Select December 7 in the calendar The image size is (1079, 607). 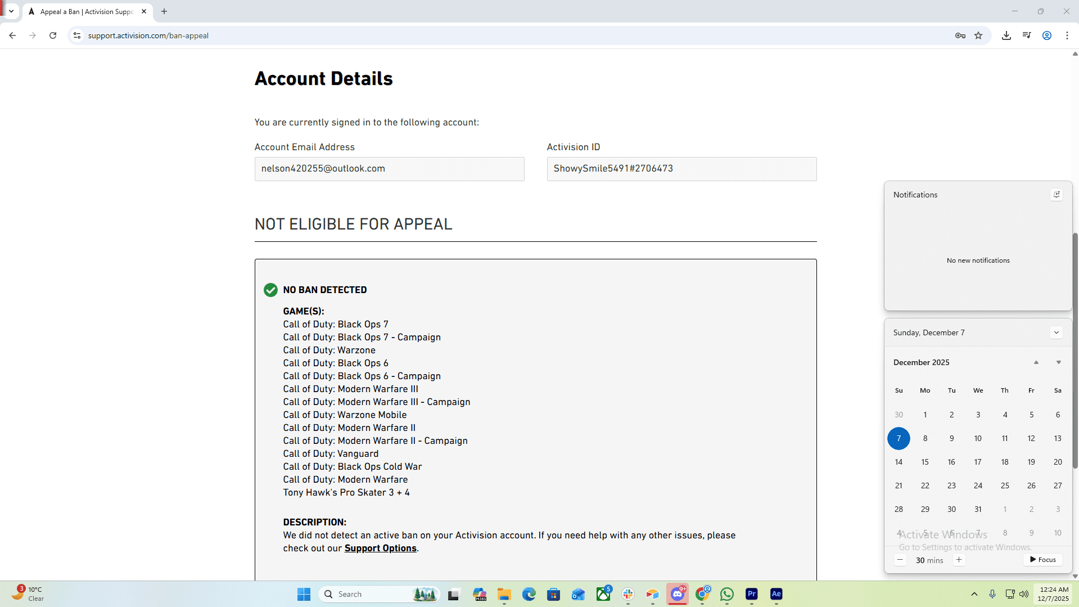tap(899, 438)
